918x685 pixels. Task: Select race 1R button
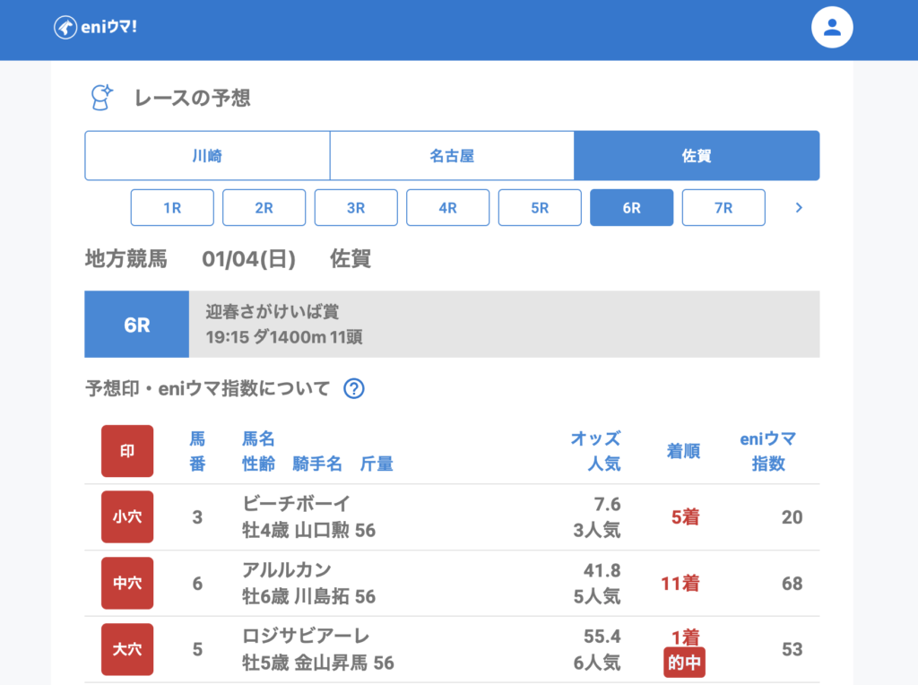point(172,208)
